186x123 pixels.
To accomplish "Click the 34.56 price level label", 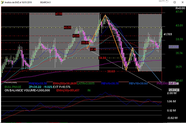I will [x=102, y=58].
